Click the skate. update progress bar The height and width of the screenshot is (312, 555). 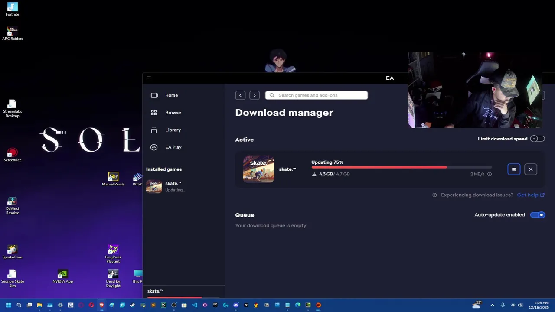coord(402,167)
